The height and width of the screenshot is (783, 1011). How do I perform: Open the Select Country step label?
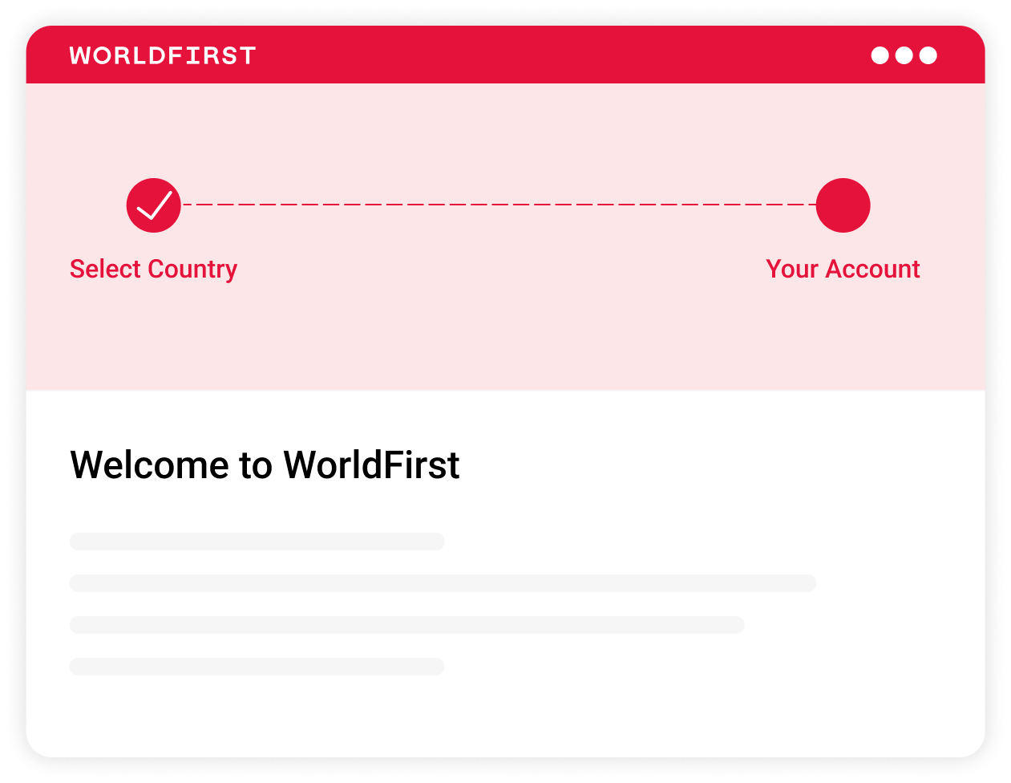click(153, 269)
